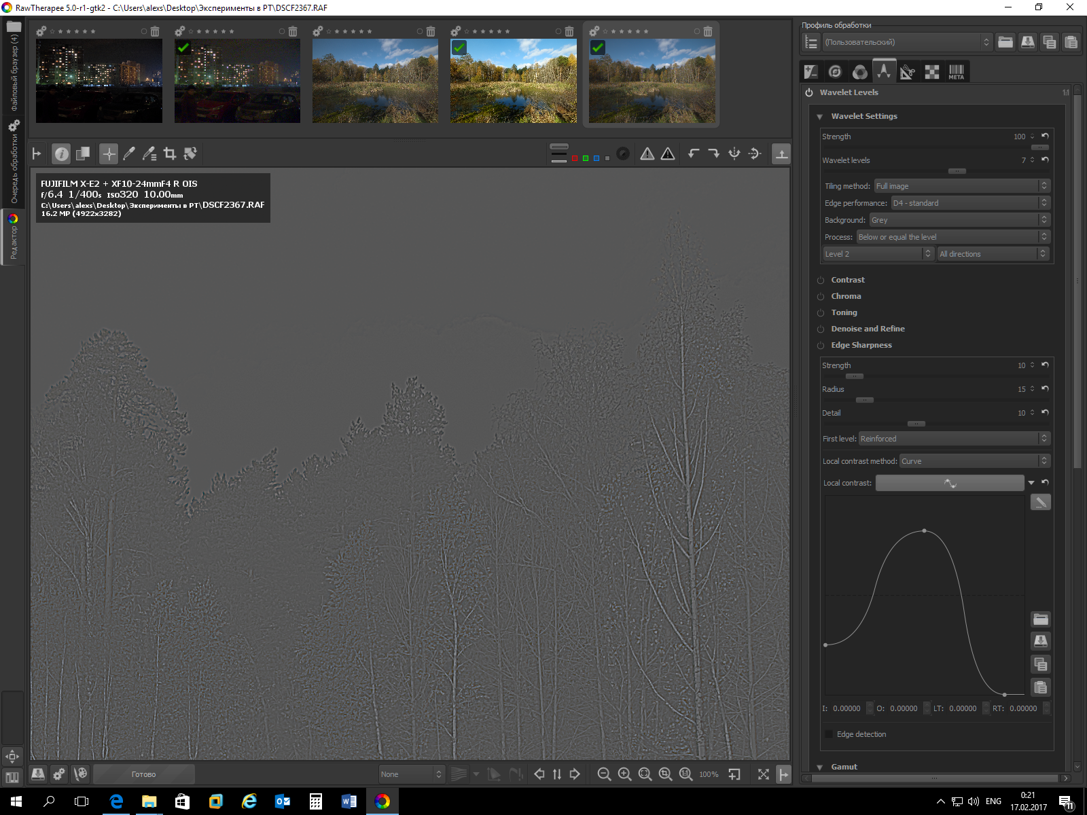Zoom in on the preview

pos(624,774)
